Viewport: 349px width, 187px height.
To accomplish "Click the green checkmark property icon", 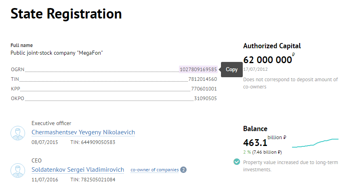I will pyautogui.click(x=237, y=162).
